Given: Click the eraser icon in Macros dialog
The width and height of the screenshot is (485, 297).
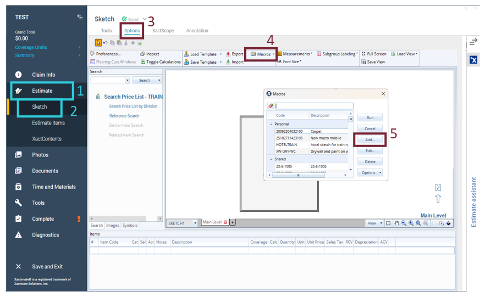Looking at the screenshot, I should pyautogui.click(x=271, y=106).
